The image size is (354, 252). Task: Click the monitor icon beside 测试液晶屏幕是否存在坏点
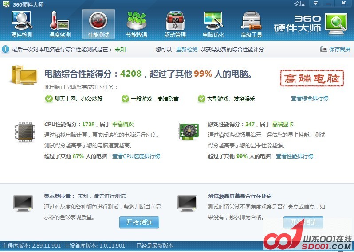[187, 203]
